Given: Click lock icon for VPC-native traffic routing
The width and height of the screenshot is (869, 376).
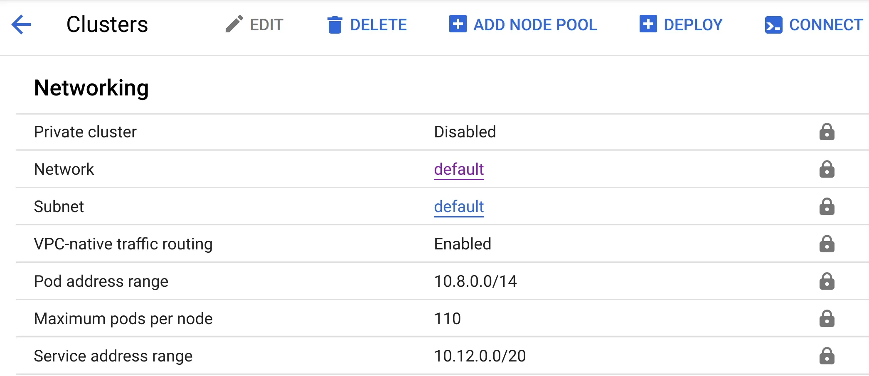Looking at the screenshot, I should [x=827, y=244].
